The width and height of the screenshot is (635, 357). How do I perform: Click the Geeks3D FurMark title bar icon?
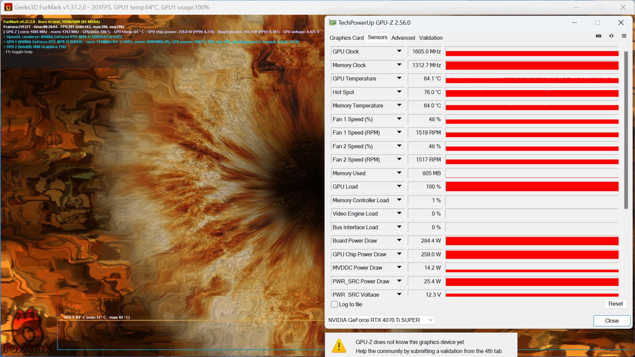coord(7,7)
